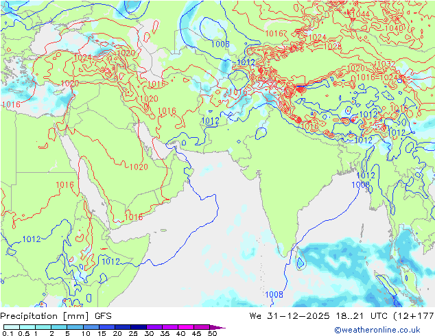Screen dimensions: 435x336
Task: Click the "1044" pressure label
Action: (x=360, y=14)
